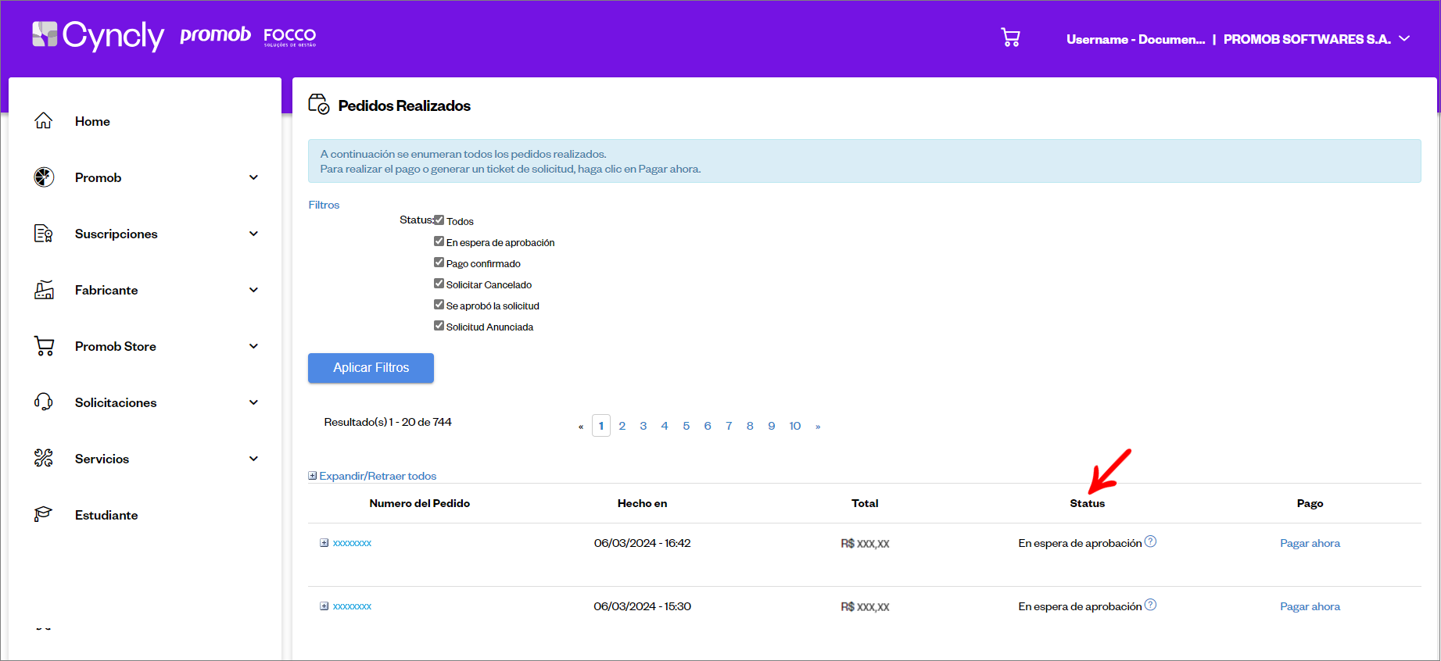The height and width of the screenshot is (661, 1441).
Task: Click the Hecho en column header
Action: coord(642,503)
